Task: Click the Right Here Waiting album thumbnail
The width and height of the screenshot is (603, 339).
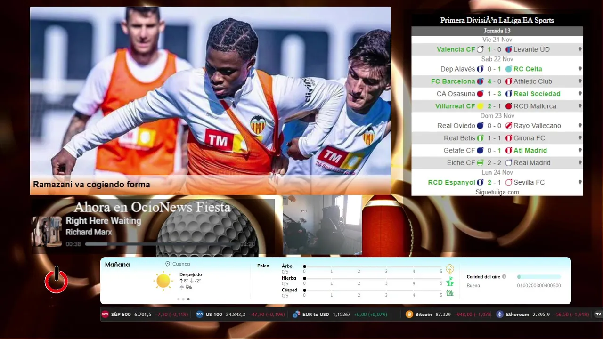Action: (x=47, y=231)
